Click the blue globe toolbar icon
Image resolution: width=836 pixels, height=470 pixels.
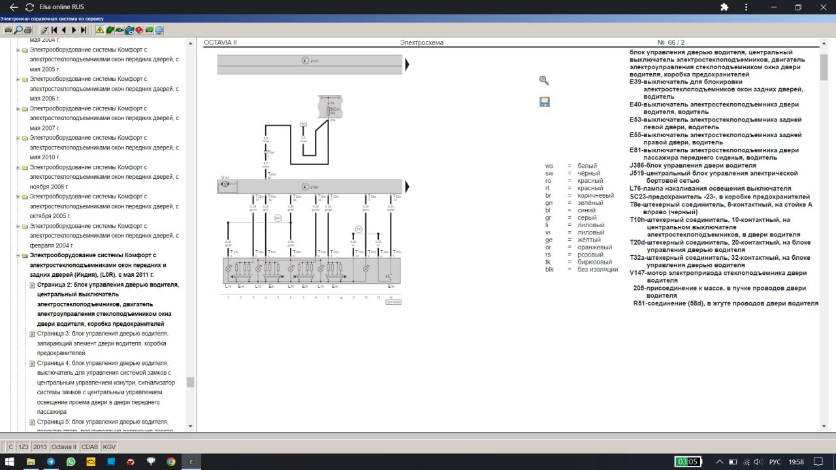tap(159, 30)
